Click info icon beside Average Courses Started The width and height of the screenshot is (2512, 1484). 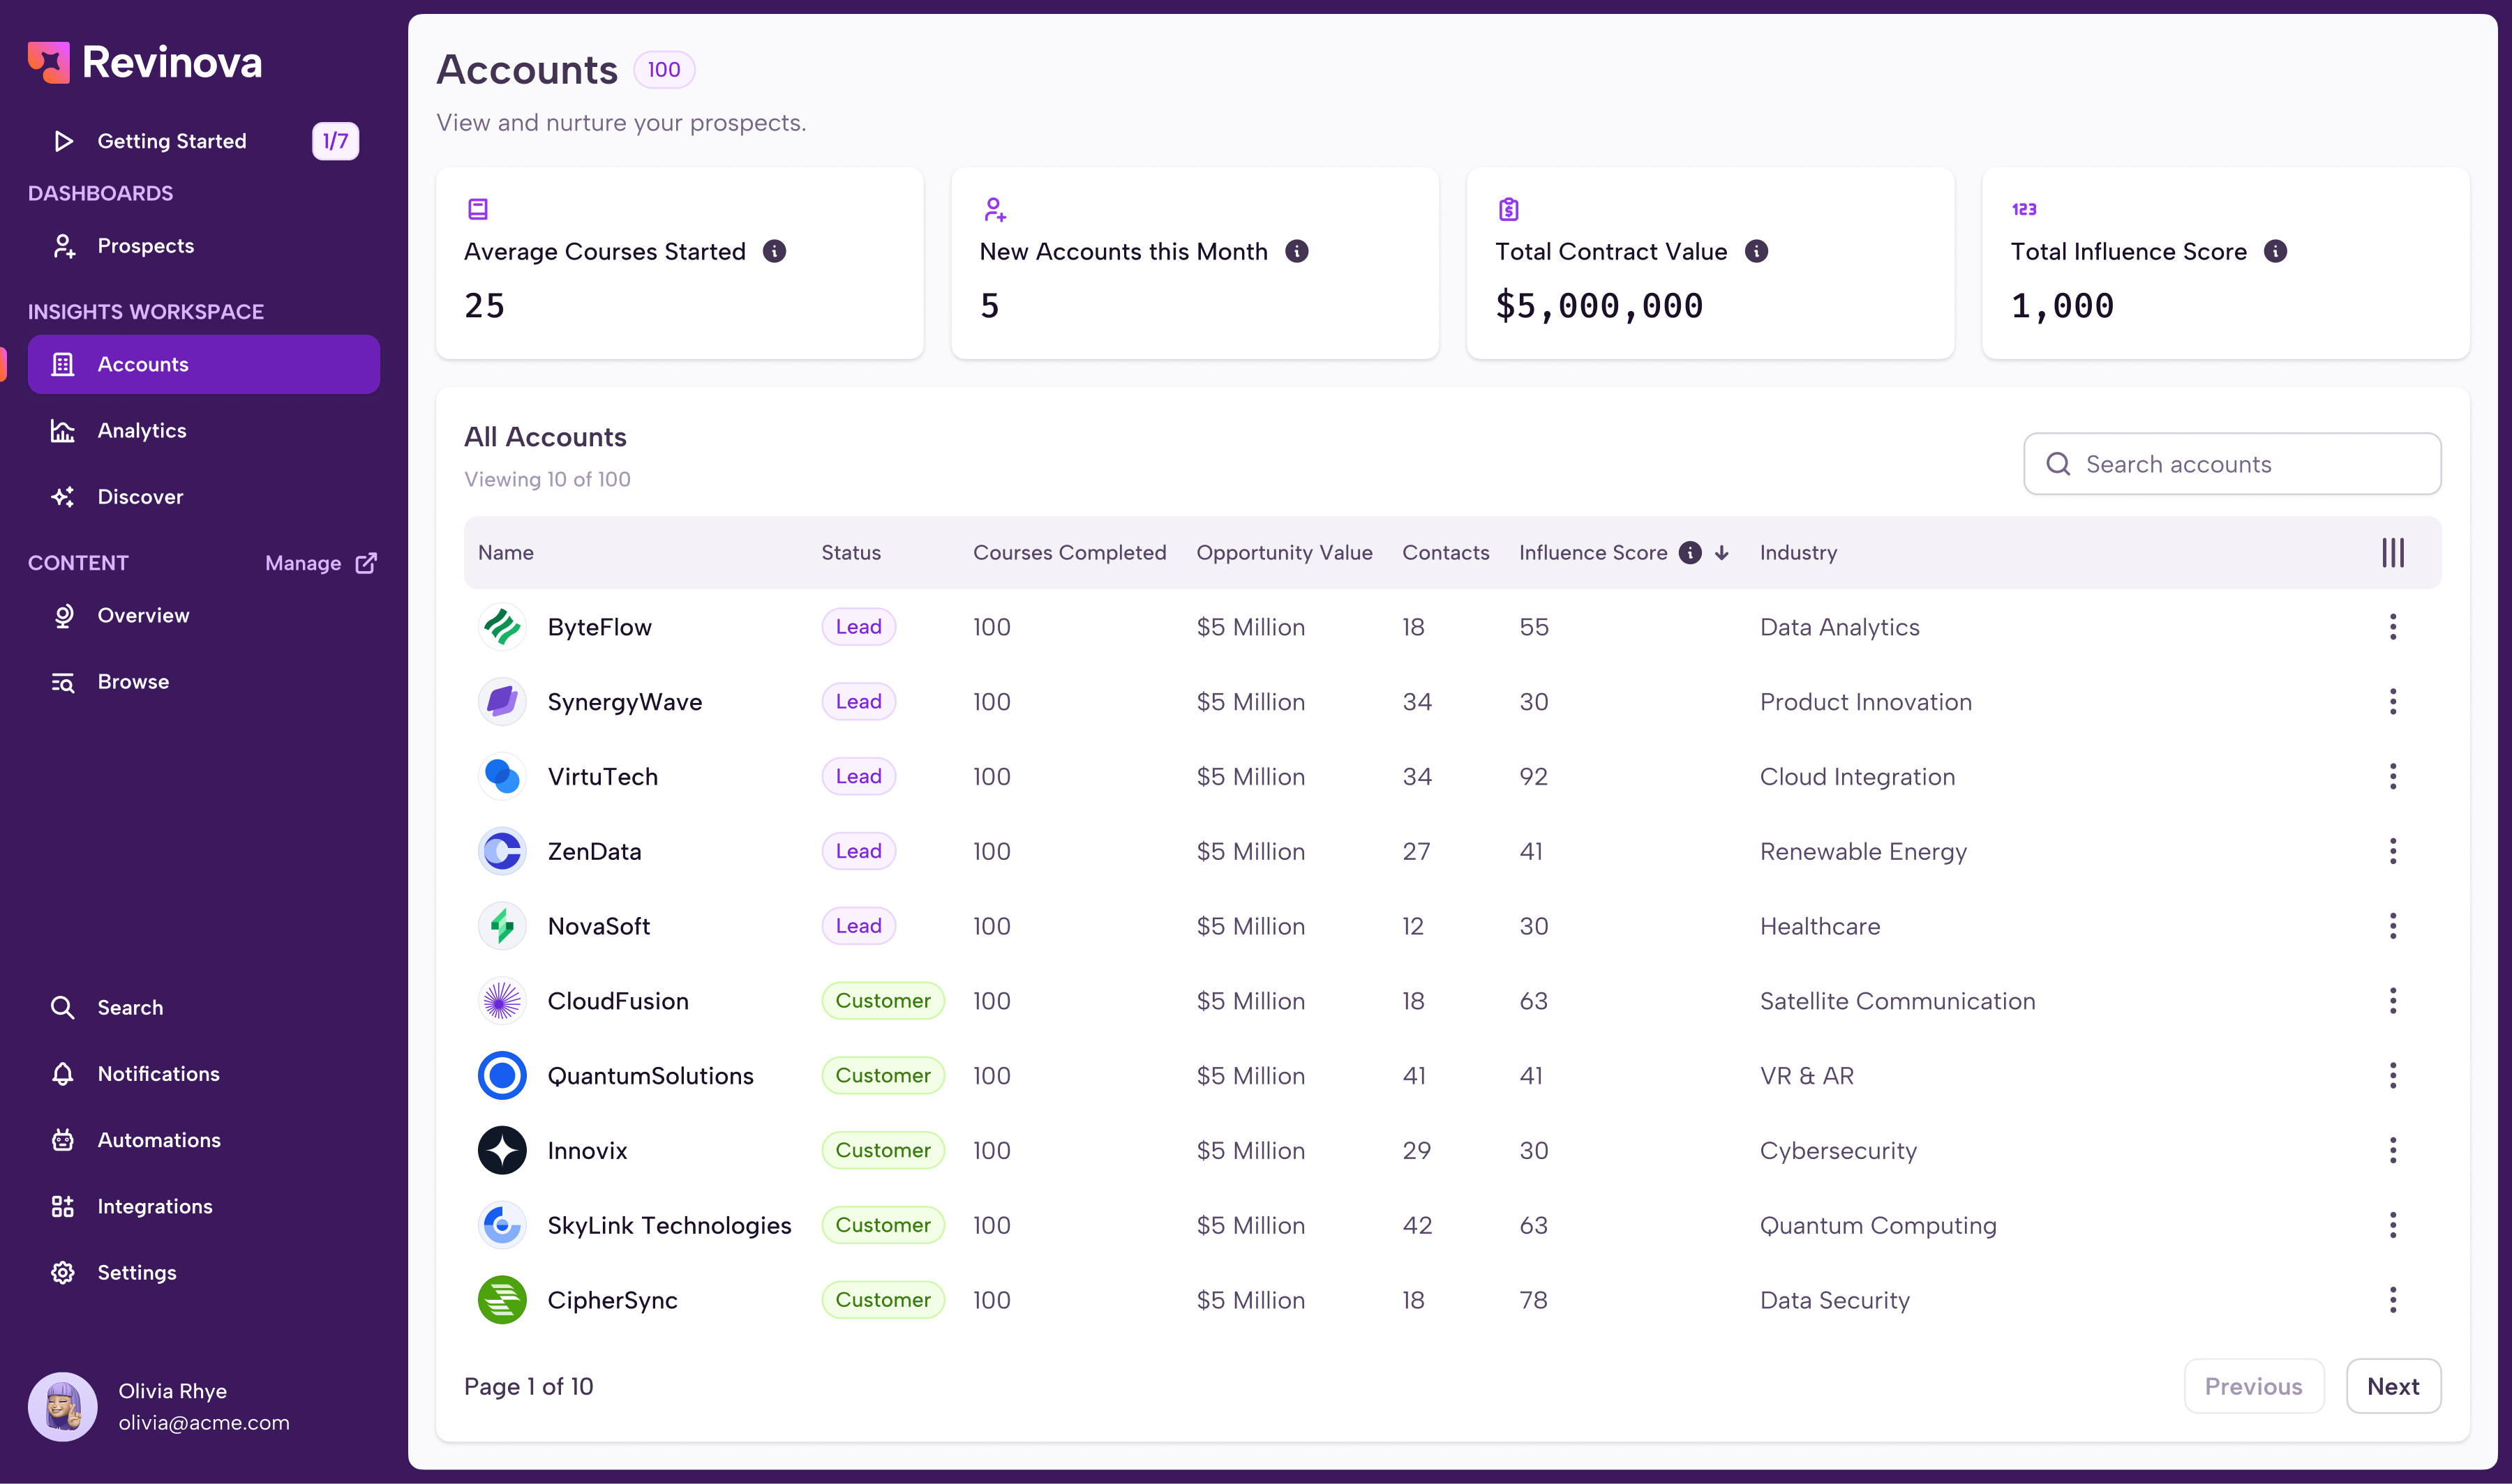[x=775, y=251]
